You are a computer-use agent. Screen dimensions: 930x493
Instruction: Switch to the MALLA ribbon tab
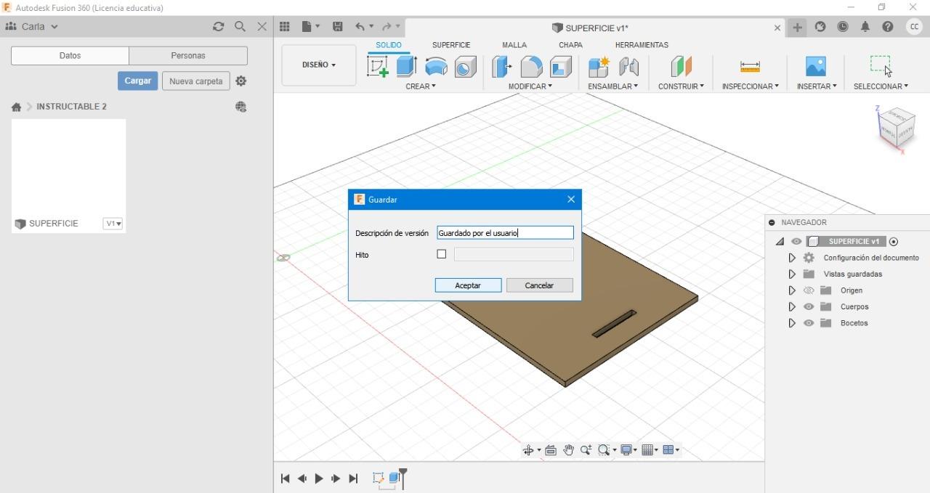pyautogui.click(x=514, y=45)
